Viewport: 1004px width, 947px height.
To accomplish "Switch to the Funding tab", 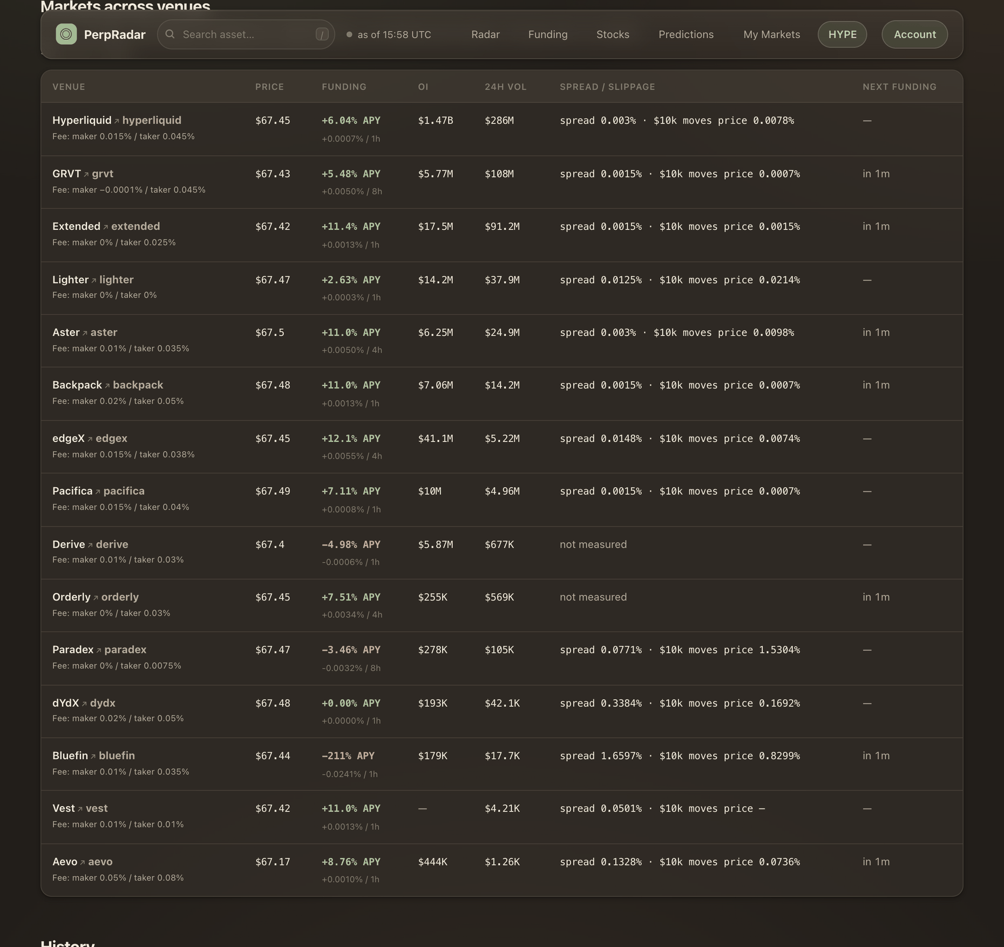I will click(548, 35).
